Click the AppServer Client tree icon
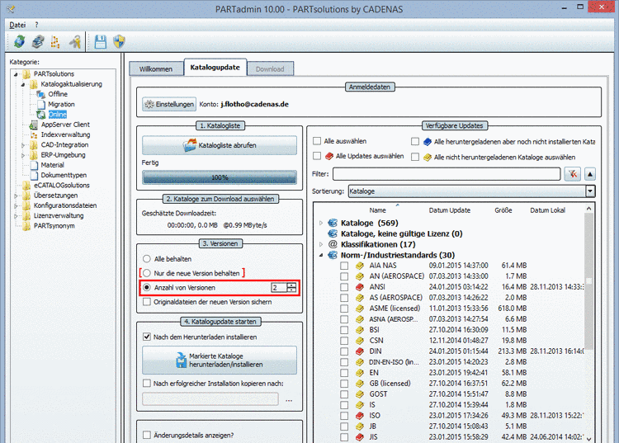Image resolution: width=619 pixels, height=443 pixels. [34, 125]
